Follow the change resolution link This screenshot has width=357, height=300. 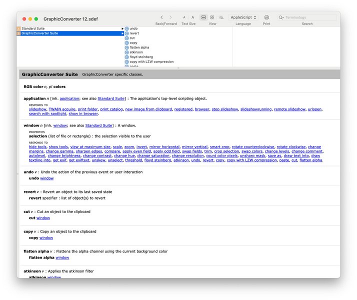tap(187, 155)
